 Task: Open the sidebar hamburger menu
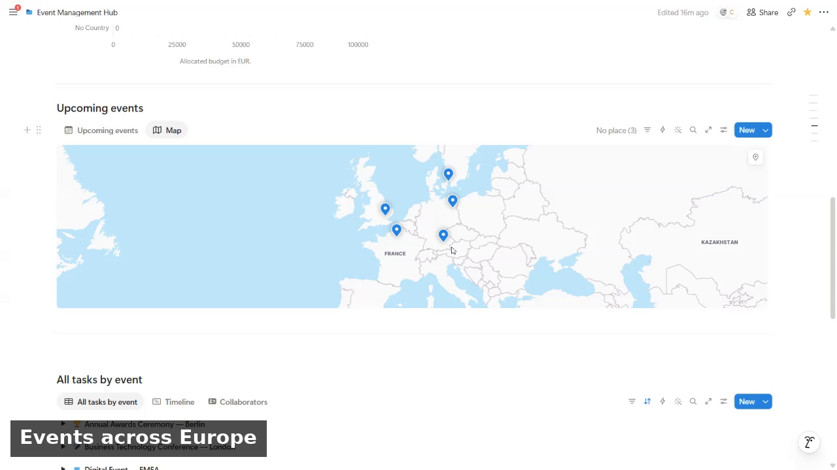(13, 12)
